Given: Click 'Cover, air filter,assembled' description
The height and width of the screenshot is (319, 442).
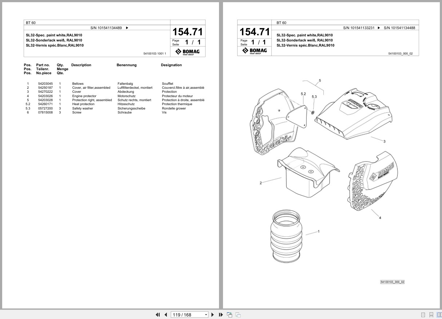Looking at the screenshot, I should 91,88.
